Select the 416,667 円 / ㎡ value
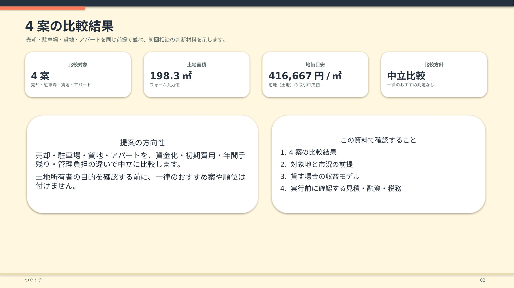 [305, 76]
